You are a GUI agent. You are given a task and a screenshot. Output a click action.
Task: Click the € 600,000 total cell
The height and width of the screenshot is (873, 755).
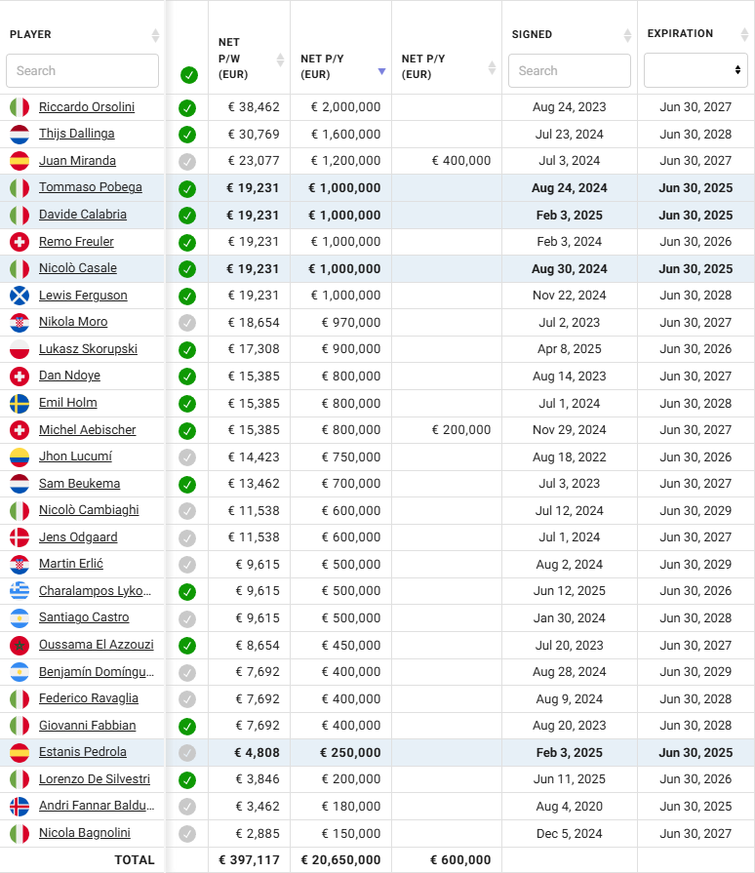tap(460, 860)
